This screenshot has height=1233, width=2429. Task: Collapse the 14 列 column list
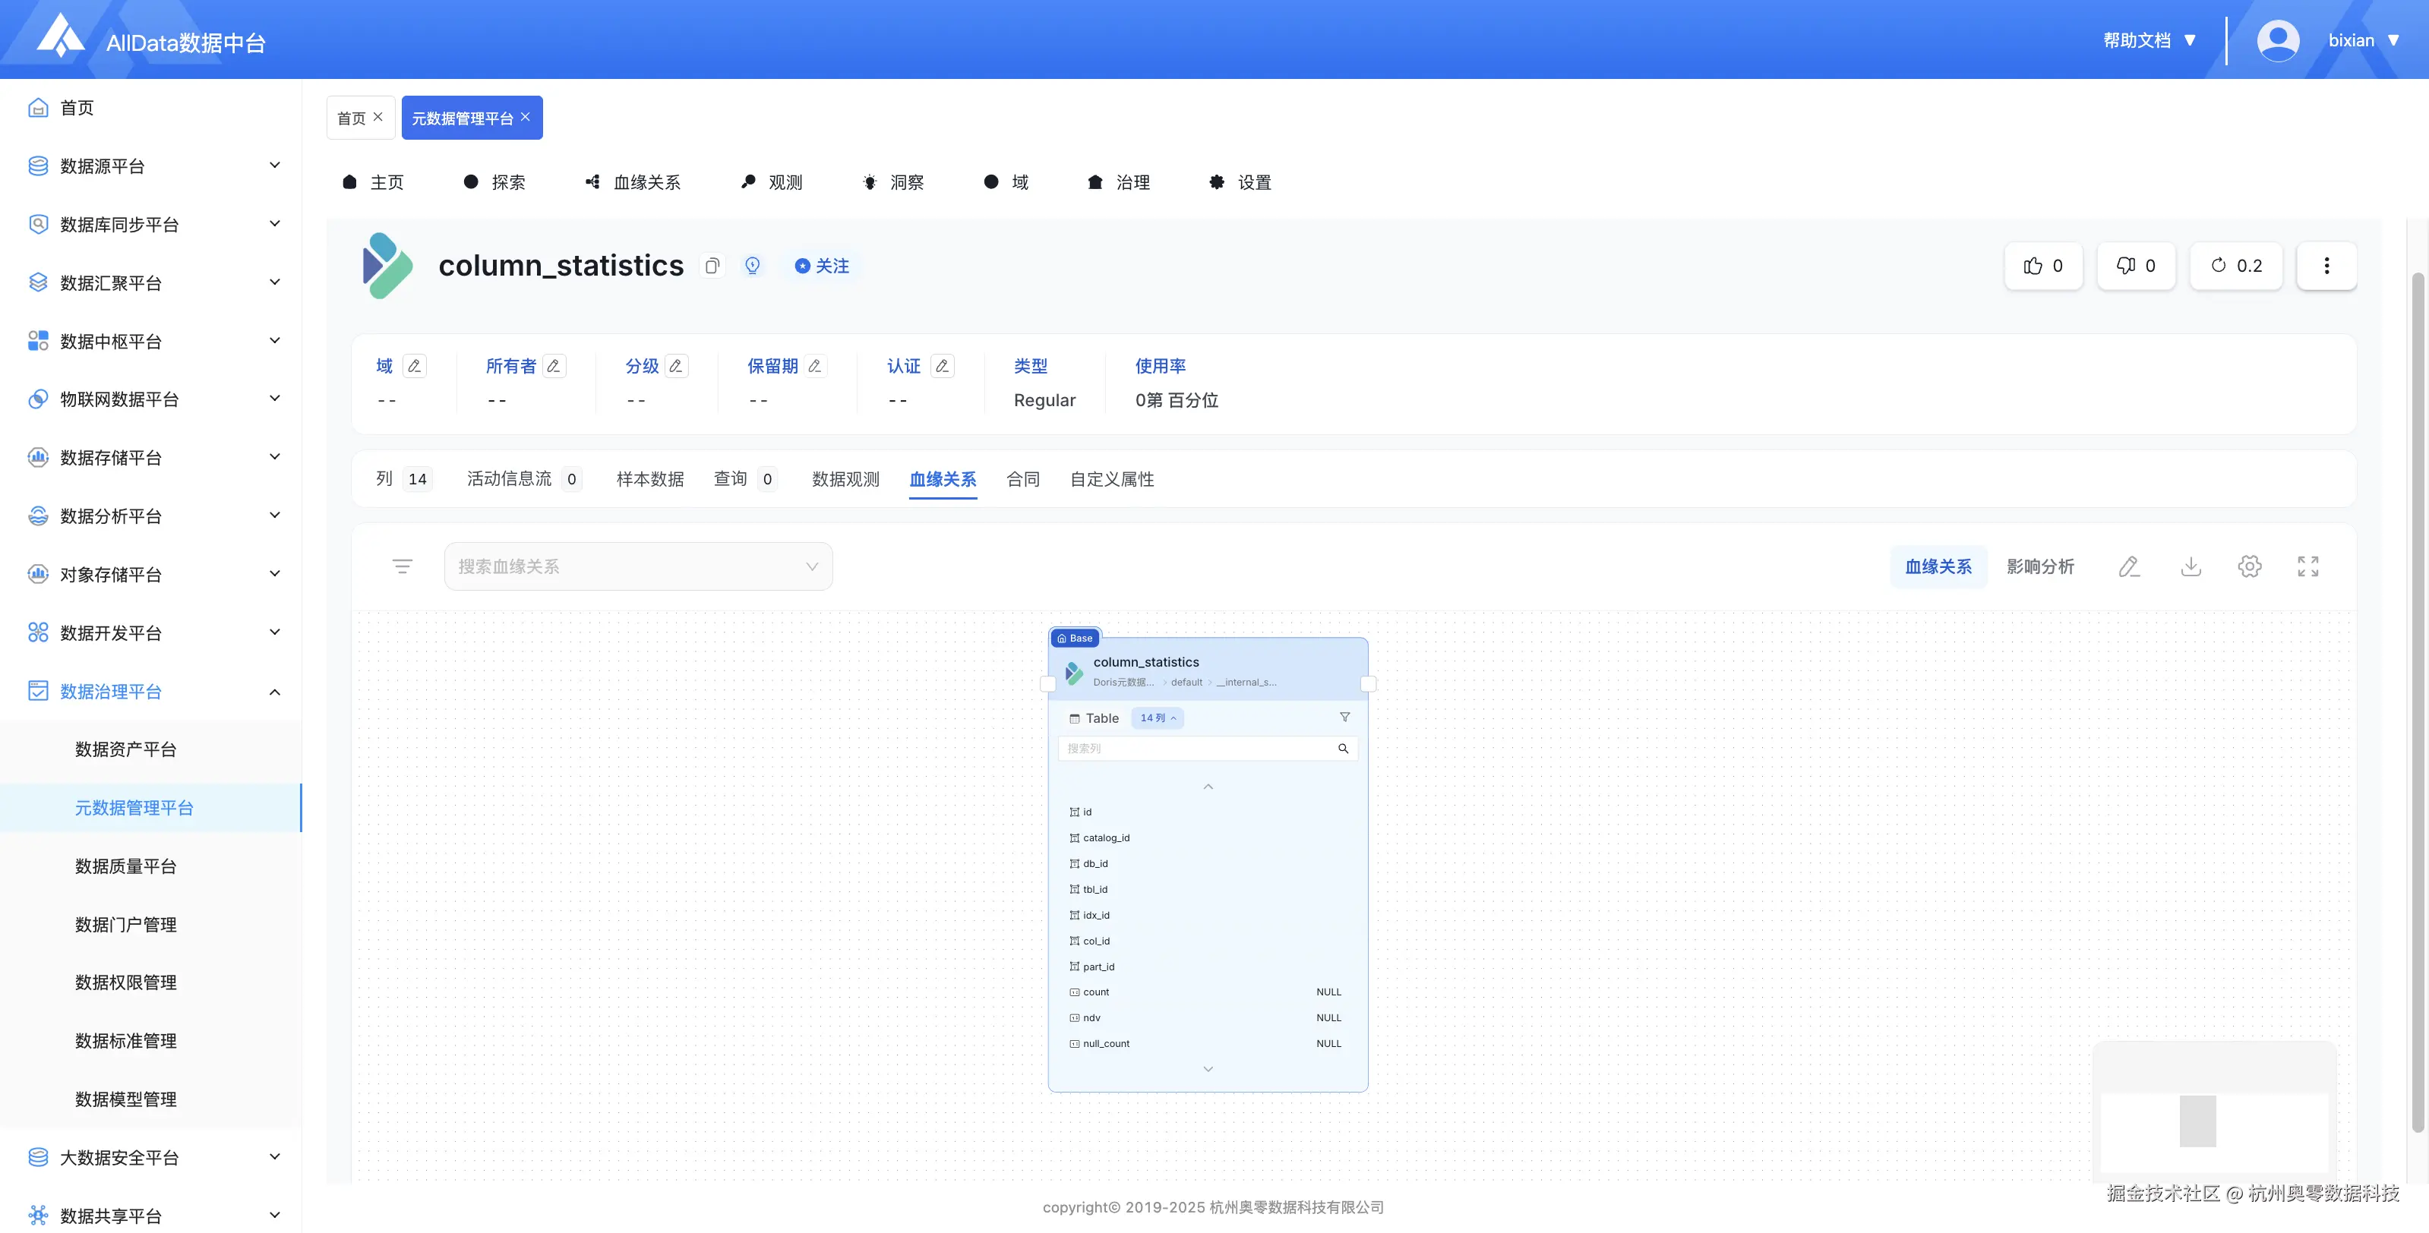pyautogui.click(x=1157, y=718)
